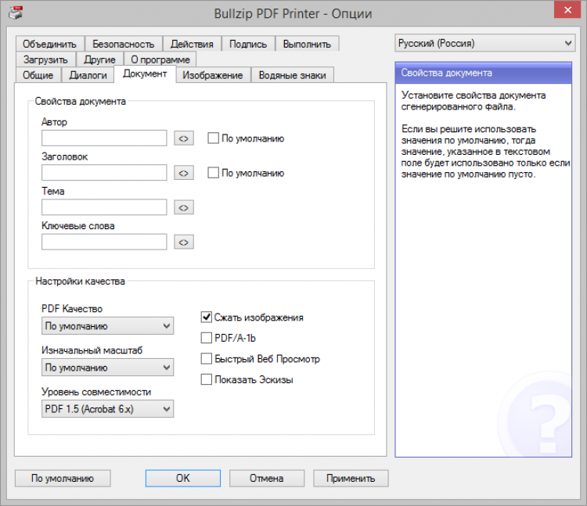Open the Выполнить tab
The width and height of the screenshot is (587, 506).
coord(308,44)
